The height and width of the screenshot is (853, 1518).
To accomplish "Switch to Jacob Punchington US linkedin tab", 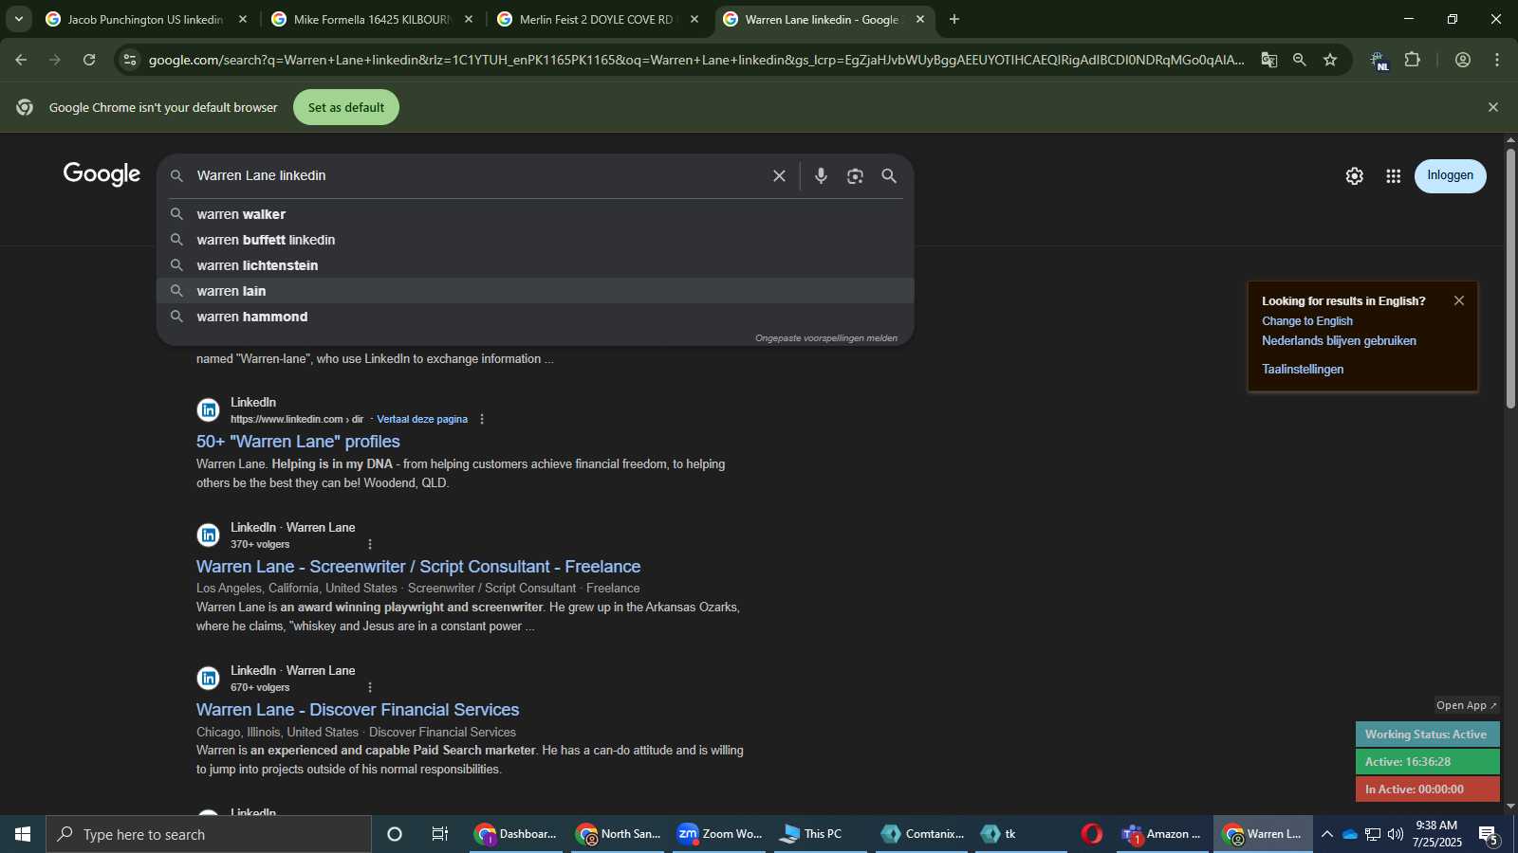I will pos(145,19).
